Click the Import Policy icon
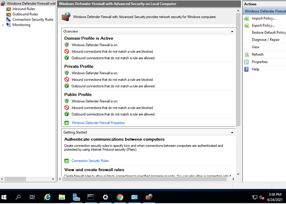The width and height of the screenshot is (286, 204). pyautogui.click(x=247, y=19)
